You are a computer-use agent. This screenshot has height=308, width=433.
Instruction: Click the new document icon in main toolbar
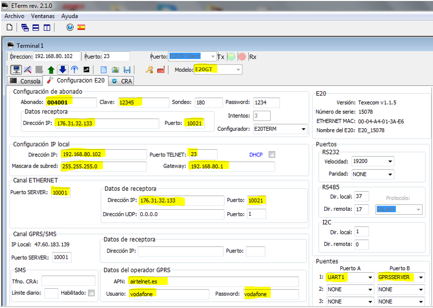pos(10,28)
